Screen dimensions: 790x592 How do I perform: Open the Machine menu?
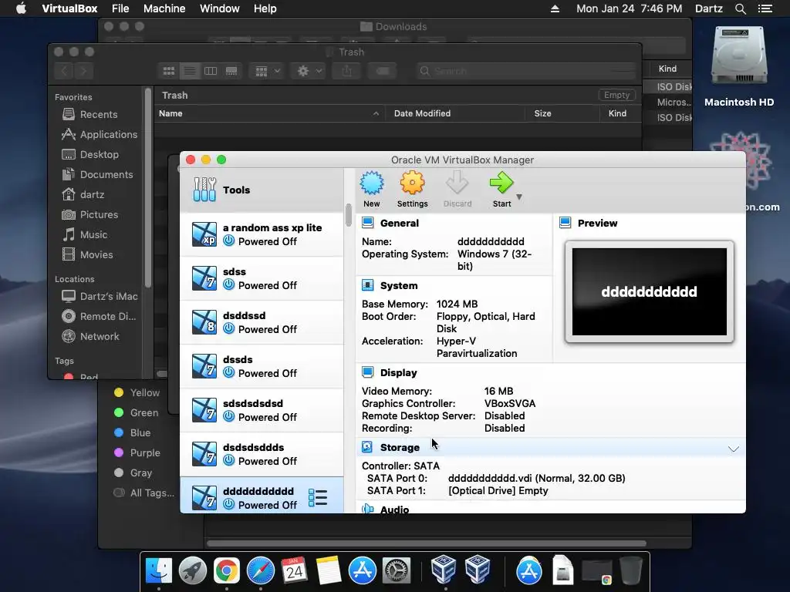[x=164, y=8]
